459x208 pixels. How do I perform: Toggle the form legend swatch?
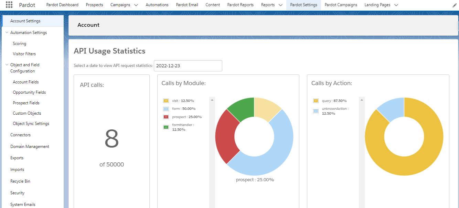pyautogui.click(x=166, y=109)
